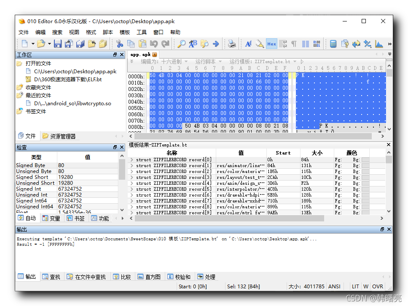Click the Save As toolbar icon
Image resolution: width=408 pixels, height=306 pixels.
(x=69, y=44)
